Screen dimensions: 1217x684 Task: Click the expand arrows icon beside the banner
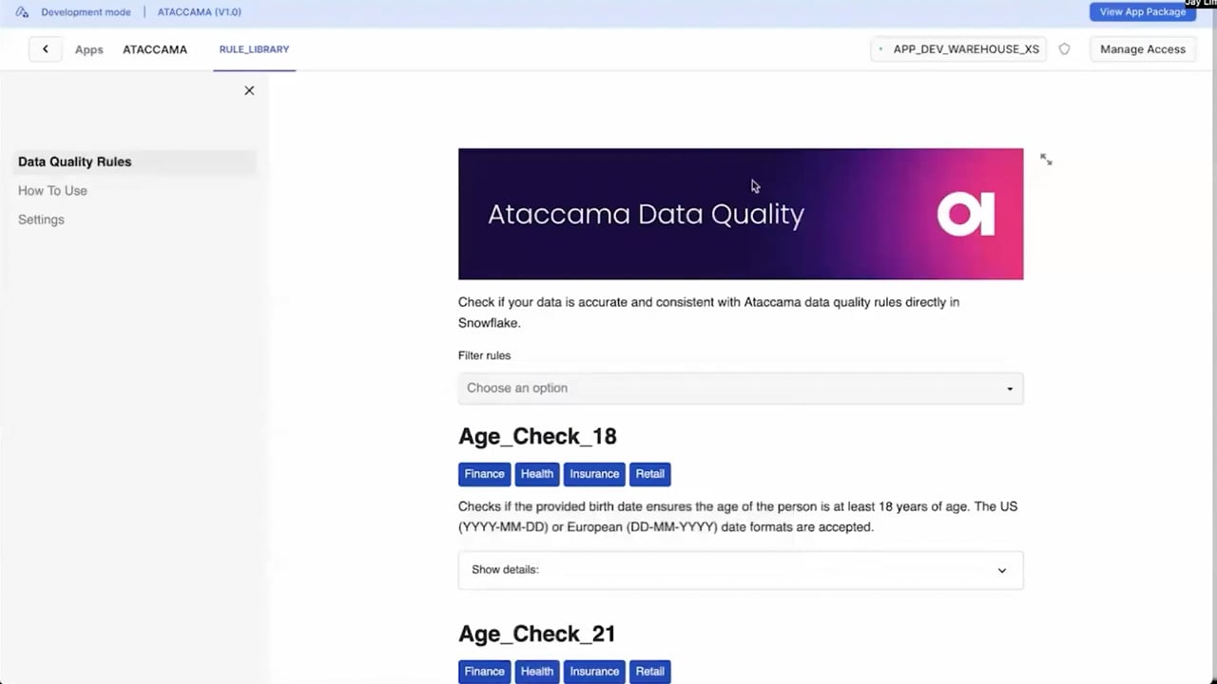click(x=1046, y=160)
